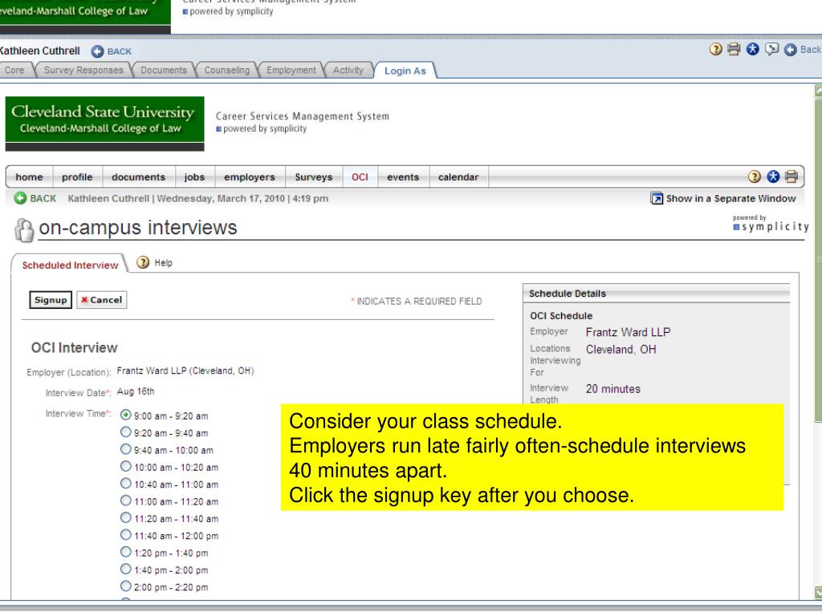Select 2:00 pm - 2:20 pm time slot
The width and height of the screenshot is (822, 616).
(x=126, y=586)
